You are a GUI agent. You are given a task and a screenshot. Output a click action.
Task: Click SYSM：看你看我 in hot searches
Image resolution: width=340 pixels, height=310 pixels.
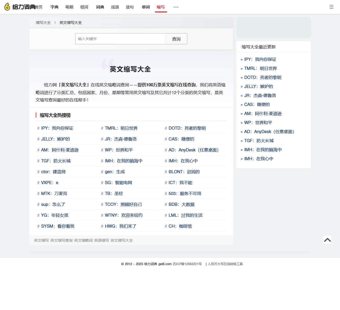pyautogui.click(x=58, y=226)
